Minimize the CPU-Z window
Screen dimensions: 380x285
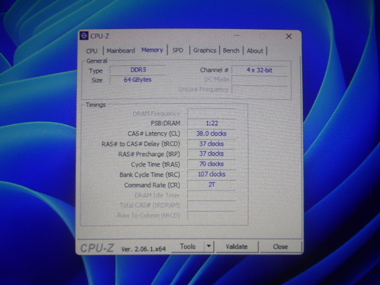pyautogui.click(x=237, y=36)
